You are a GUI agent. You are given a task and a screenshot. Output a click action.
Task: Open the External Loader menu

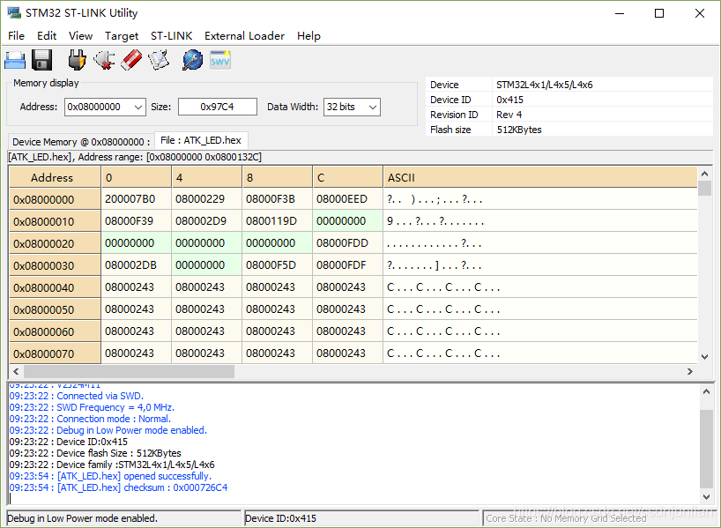[x=245, y=36]
